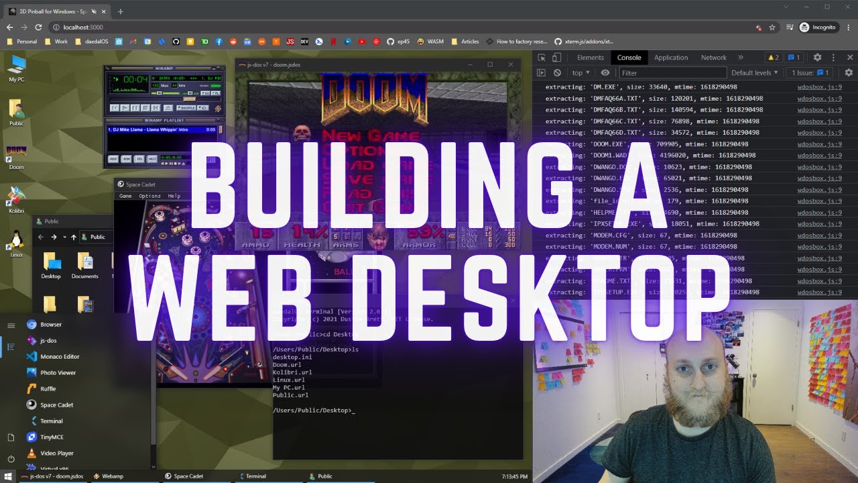Launch the Kolibri desktop shortcut
This screenshot has width=858, height=483.
(17, 201)
